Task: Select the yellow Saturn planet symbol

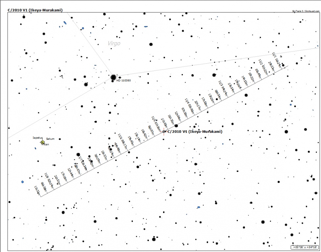Action: (x=43, y=142)
